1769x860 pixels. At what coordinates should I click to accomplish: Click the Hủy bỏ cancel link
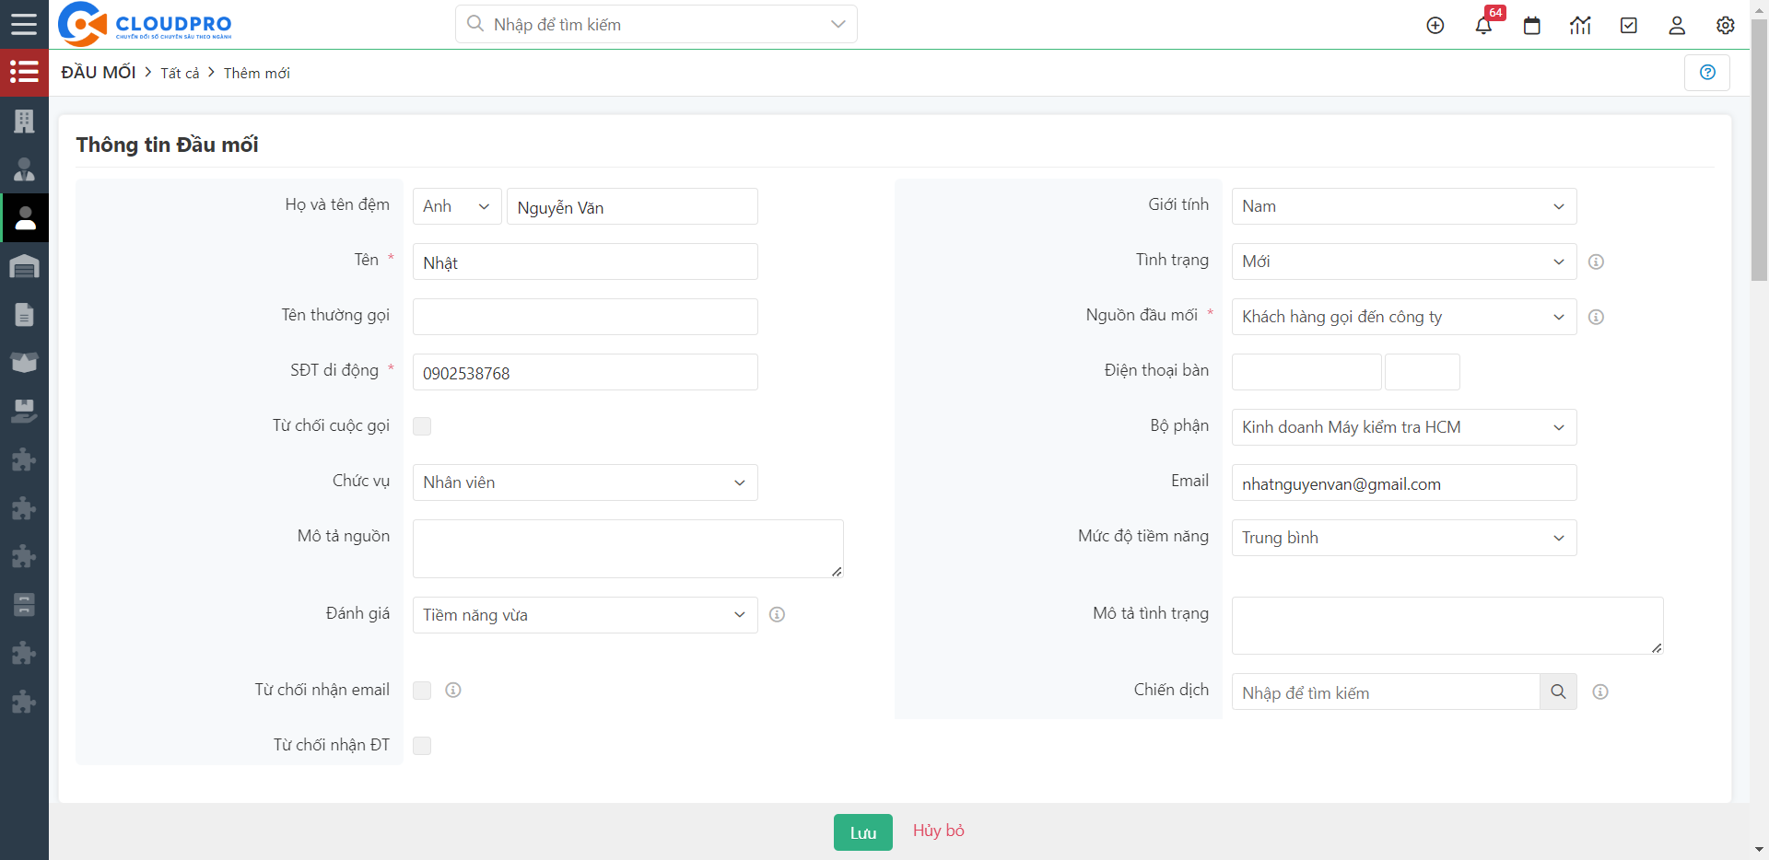pos(939,831)
